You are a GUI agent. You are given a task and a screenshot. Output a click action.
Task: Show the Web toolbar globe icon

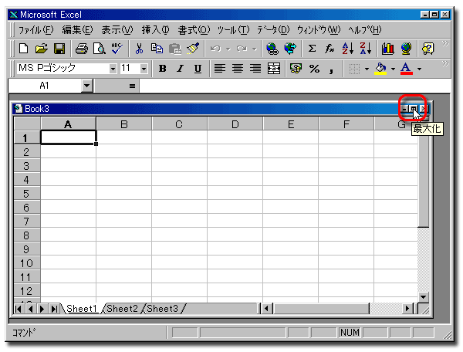click(290, 49)
